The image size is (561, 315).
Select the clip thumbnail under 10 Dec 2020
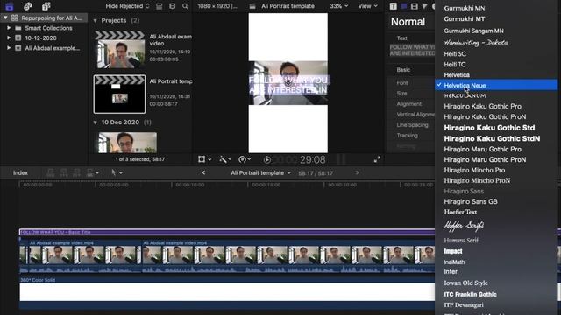[x=128, y=143]
